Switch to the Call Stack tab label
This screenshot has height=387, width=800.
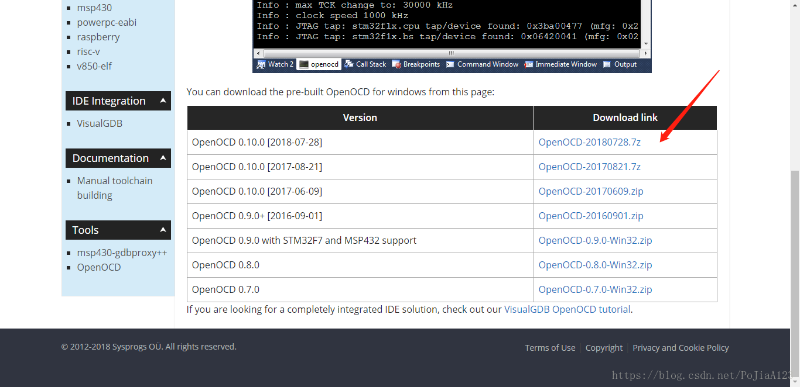371,64
